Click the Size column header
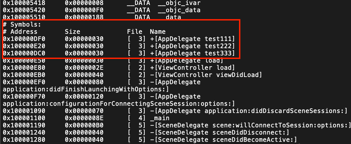The image size is (351, 144). tap(72, 32)
